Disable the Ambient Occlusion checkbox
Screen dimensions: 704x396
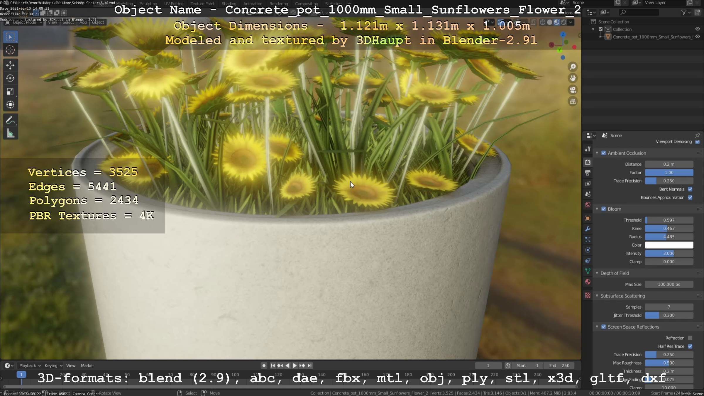pos(604,153)
